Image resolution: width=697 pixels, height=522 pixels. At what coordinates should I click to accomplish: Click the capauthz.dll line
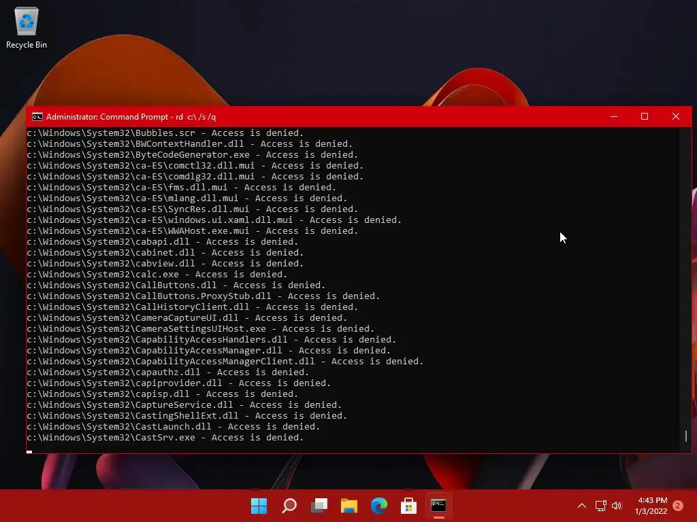tap(167, 372)
